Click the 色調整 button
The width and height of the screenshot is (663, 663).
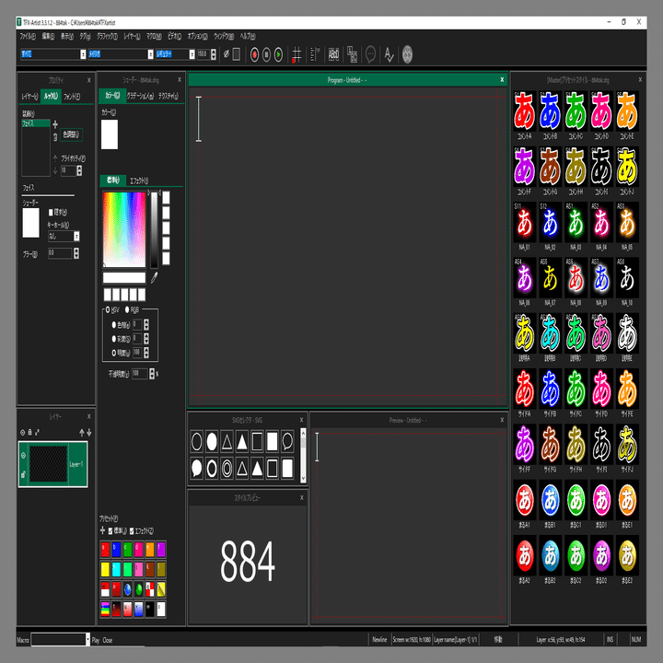71,134
